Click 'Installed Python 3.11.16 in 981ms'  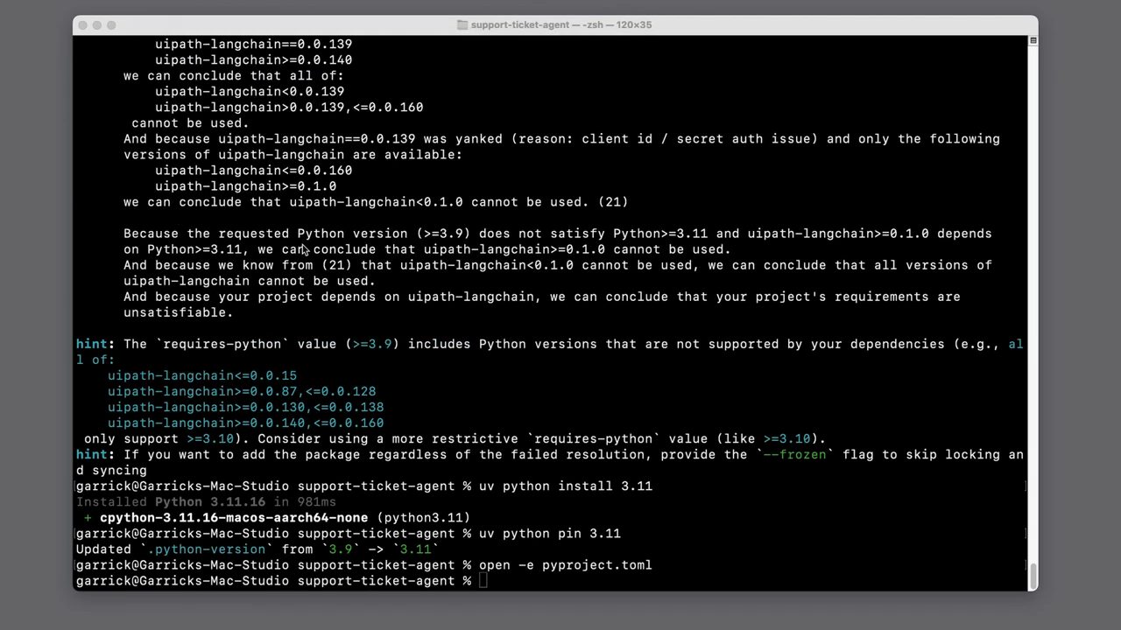pos(206,501)
